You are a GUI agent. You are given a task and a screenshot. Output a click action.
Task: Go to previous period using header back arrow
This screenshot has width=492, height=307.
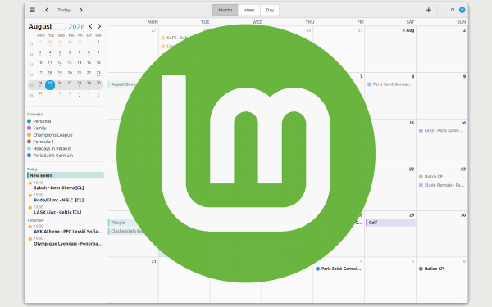point(47,10)
